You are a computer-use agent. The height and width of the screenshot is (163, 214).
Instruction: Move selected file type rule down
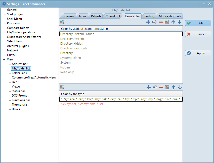180,87
